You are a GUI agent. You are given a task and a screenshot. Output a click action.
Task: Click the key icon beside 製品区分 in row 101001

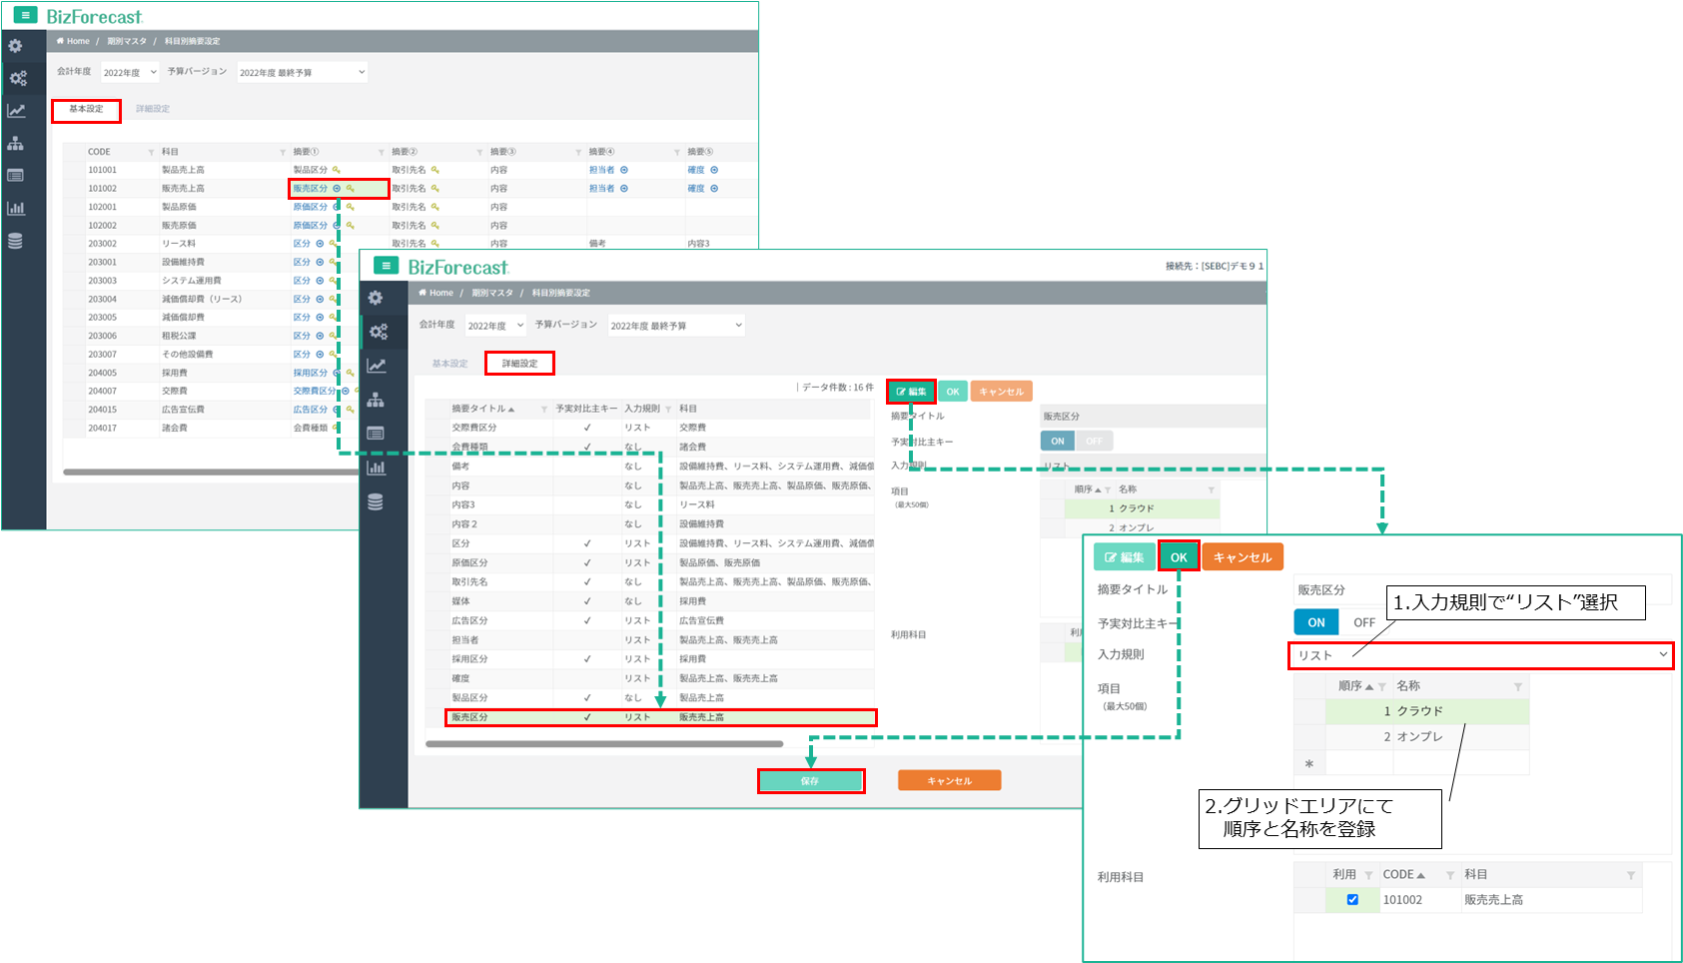pyautogui.click(x=337, y=170)
